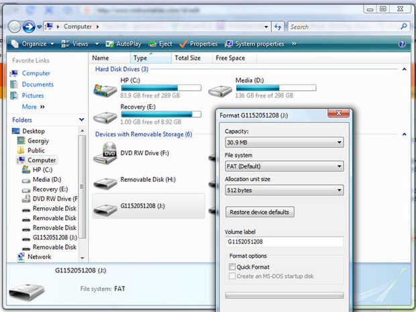Select the G1152051208 (J:) drive icon
The image size is (416, 312).
click(105, 209)
